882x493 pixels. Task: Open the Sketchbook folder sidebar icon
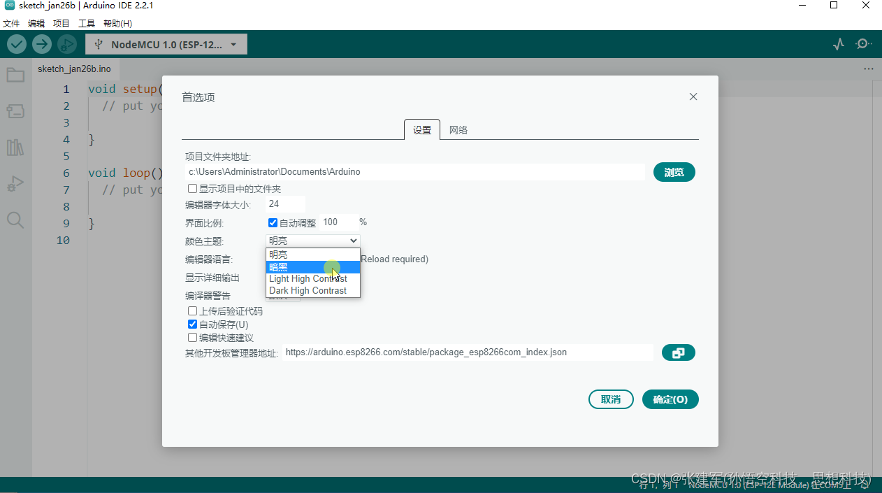tap(15, 75)
